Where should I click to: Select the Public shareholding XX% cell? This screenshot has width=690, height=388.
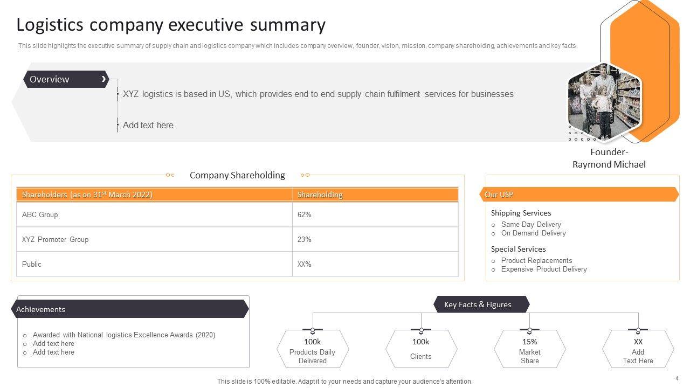(375, 264)
